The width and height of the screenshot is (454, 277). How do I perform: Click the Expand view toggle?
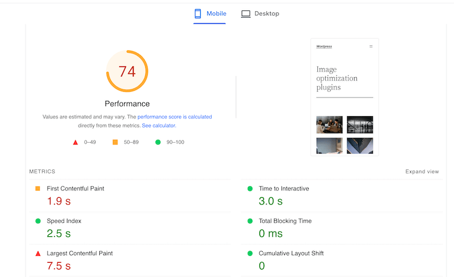(422, 172)
